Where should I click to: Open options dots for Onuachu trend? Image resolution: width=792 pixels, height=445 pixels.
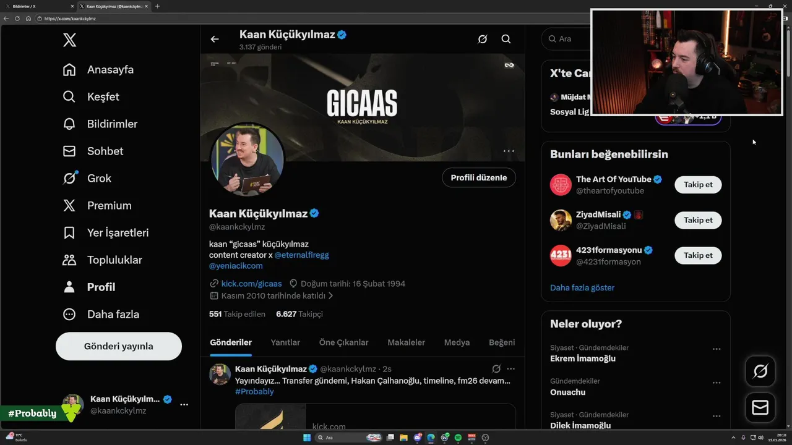tap(717, 383)
